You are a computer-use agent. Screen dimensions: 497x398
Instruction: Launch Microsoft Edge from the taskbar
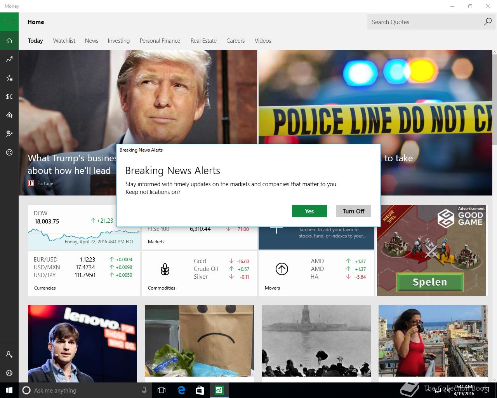(x=181, y=390)
